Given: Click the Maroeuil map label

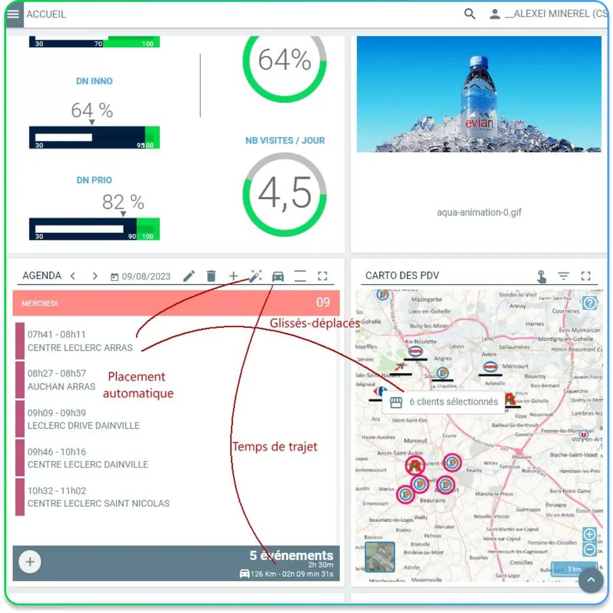Looking at the screenshot, I should [415, 440].
